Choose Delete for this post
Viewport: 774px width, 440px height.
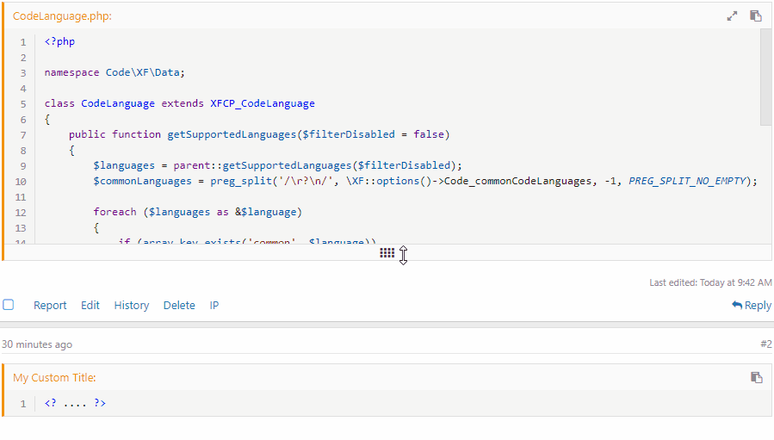click(x=179, y=305)
